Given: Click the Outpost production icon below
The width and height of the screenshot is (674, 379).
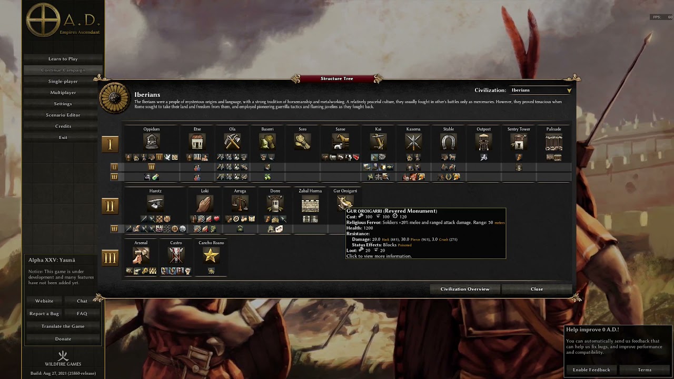Looking at the screenshot, I should 483,157.
